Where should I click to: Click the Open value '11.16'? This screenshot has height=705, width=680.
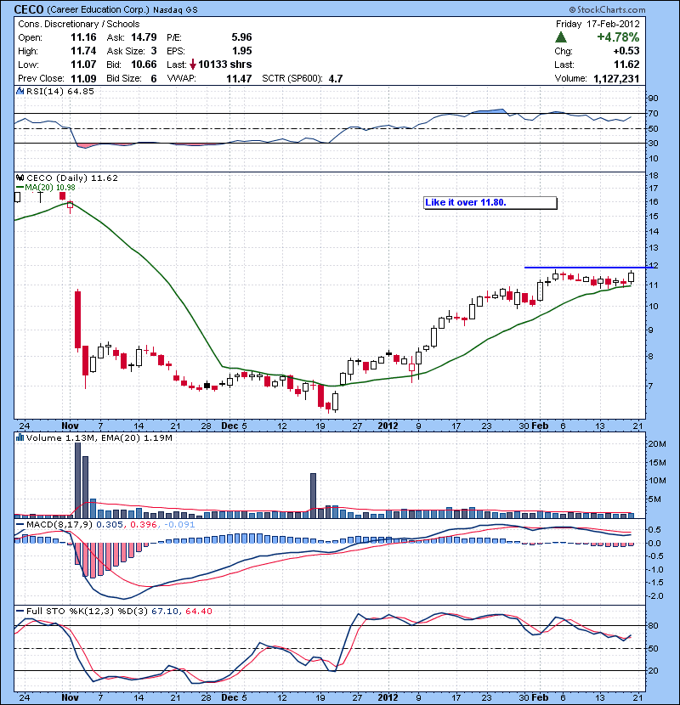[x=83, y=37]
